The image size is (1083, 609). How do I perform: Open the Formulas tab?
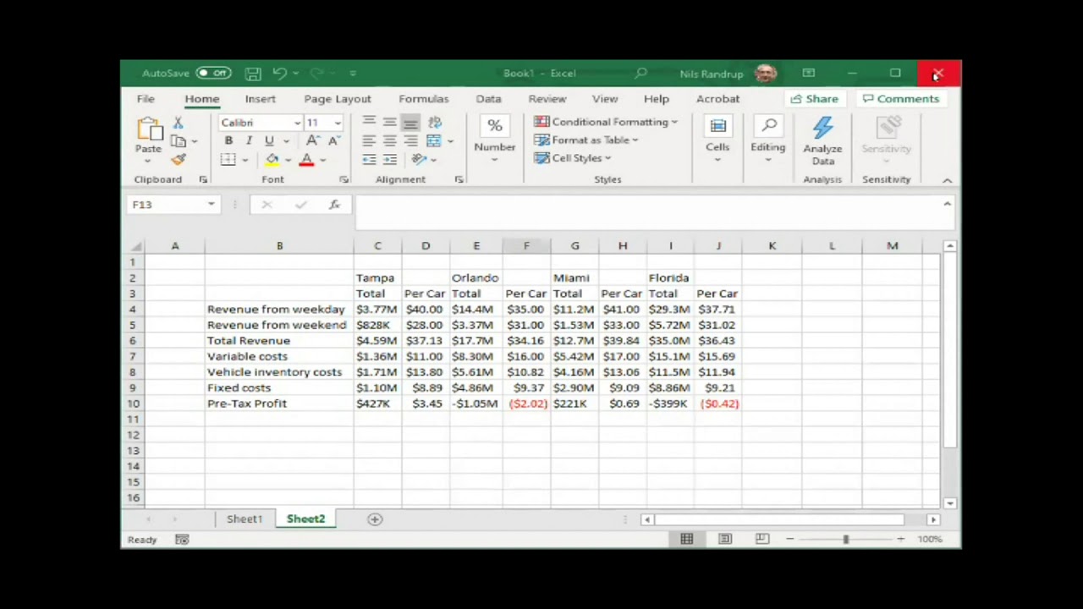(424, 99)
